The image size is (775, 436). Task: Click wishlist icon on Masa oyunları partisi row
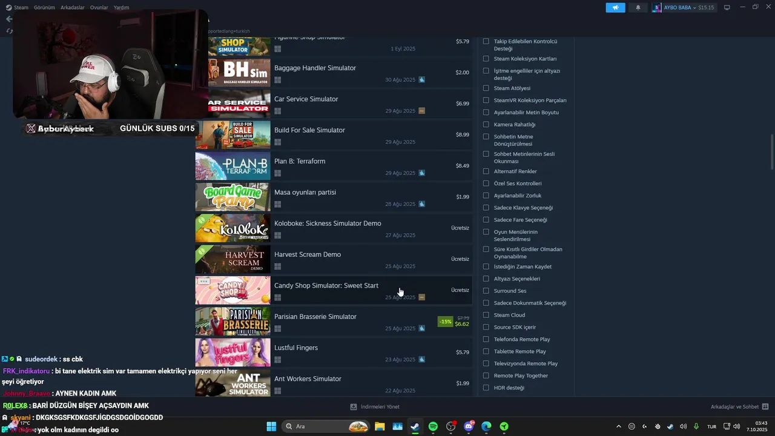421,204
